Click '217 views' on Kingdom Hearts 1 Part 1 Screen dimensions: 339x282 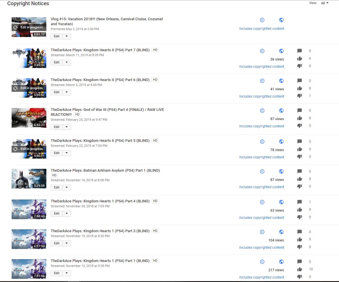coord(276,270)
